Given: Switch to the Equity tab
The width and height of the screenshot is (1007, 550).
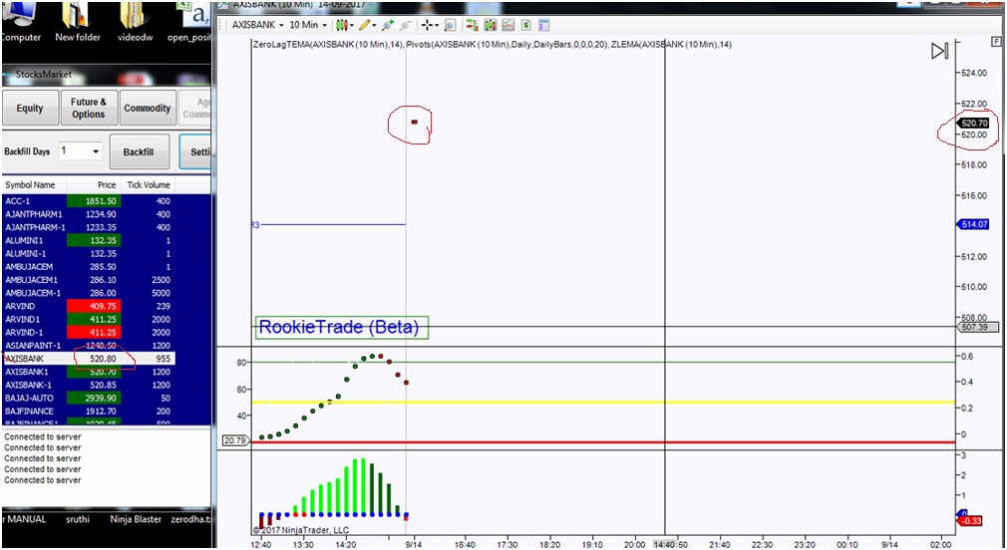Looking at the screenshot, I should click(x=30, y=108).
